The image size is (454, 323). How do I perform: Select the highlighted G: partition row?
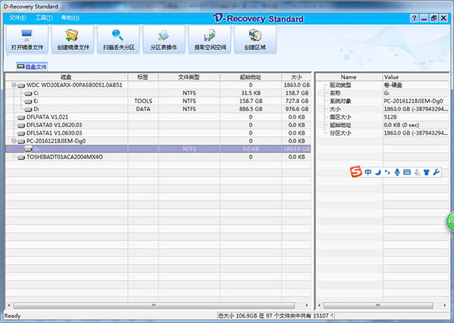coord(158,149)
